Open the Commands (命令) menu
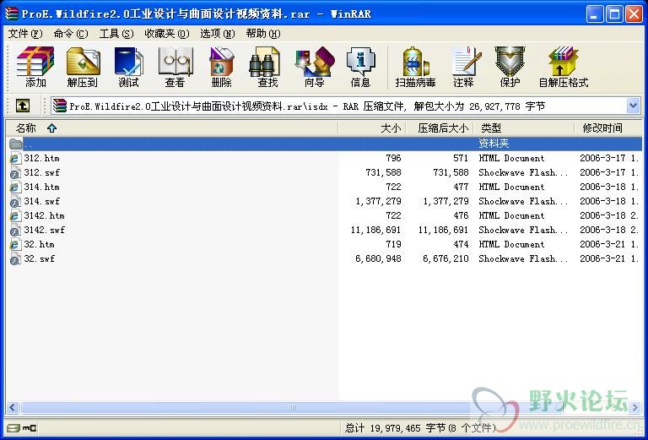This screenshot has height=440, width=648. point(71,34)
